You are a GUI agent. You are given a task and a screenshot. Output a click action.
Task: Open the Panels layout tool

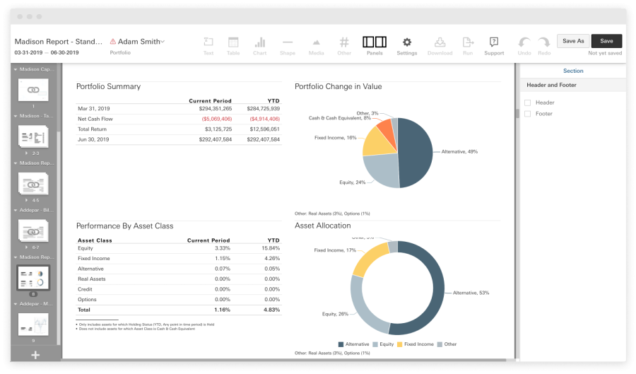click(375, 42)
